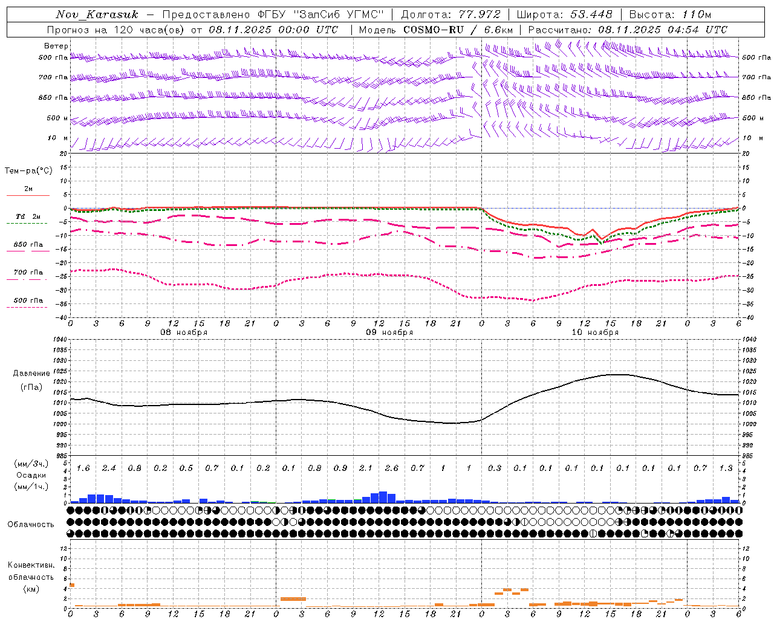This screenshot has height=619, width=774.
Task: Click the 'Модель COSMO-RU / 6.6км' text
Action: pyautogui.click(x=435, y=30)
